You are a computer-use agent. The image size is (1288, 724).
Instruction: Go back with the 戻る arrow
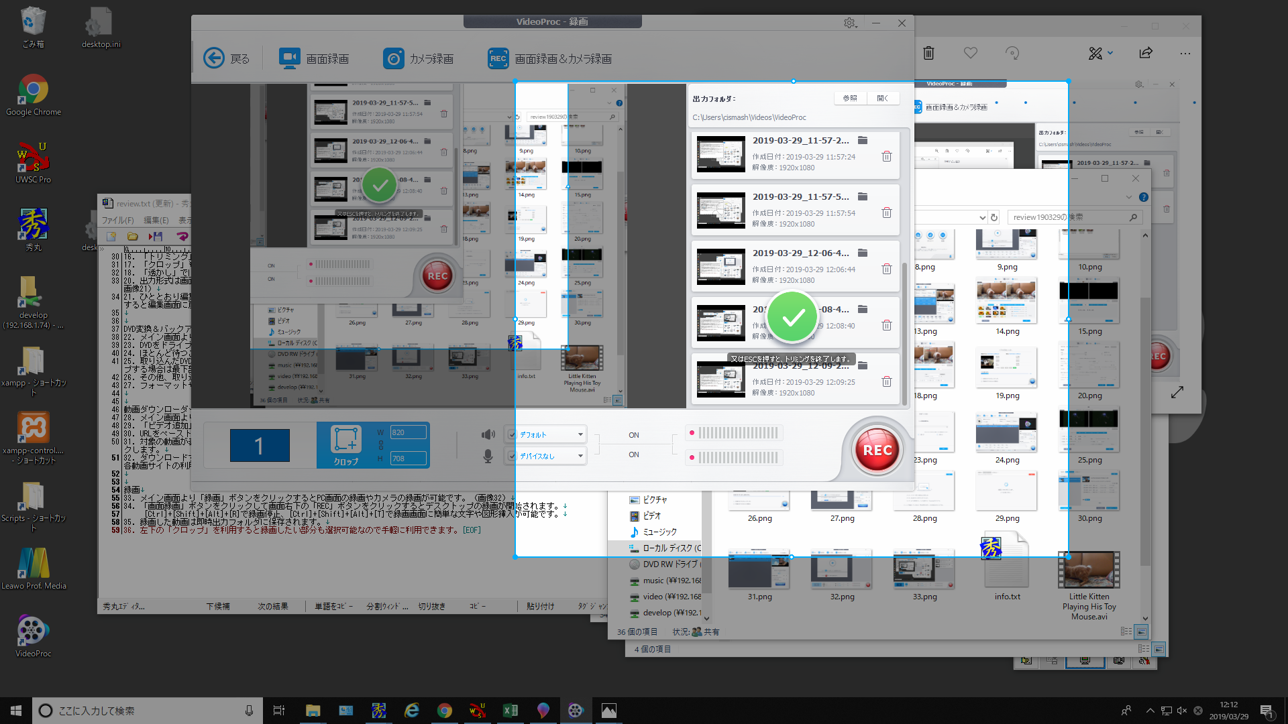click(x=226, y=58)
